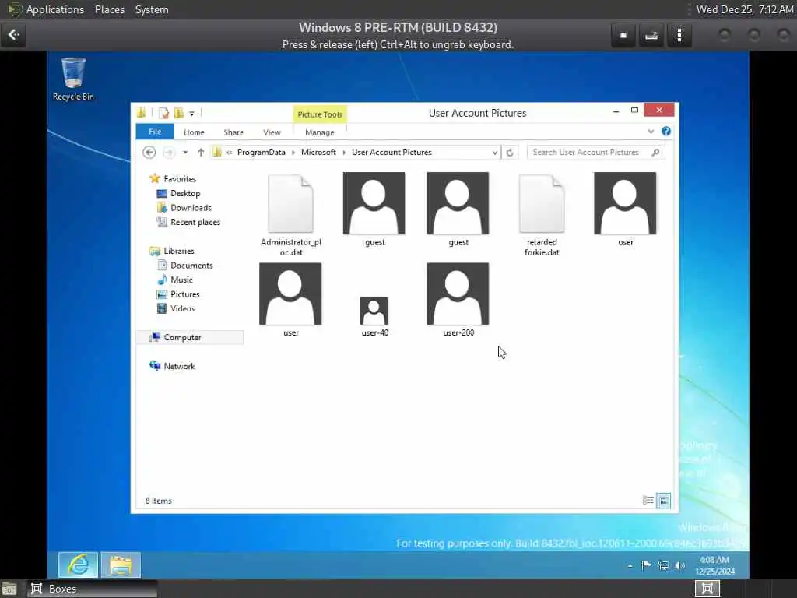Open the address bar history dropdown

pos(494,152)
